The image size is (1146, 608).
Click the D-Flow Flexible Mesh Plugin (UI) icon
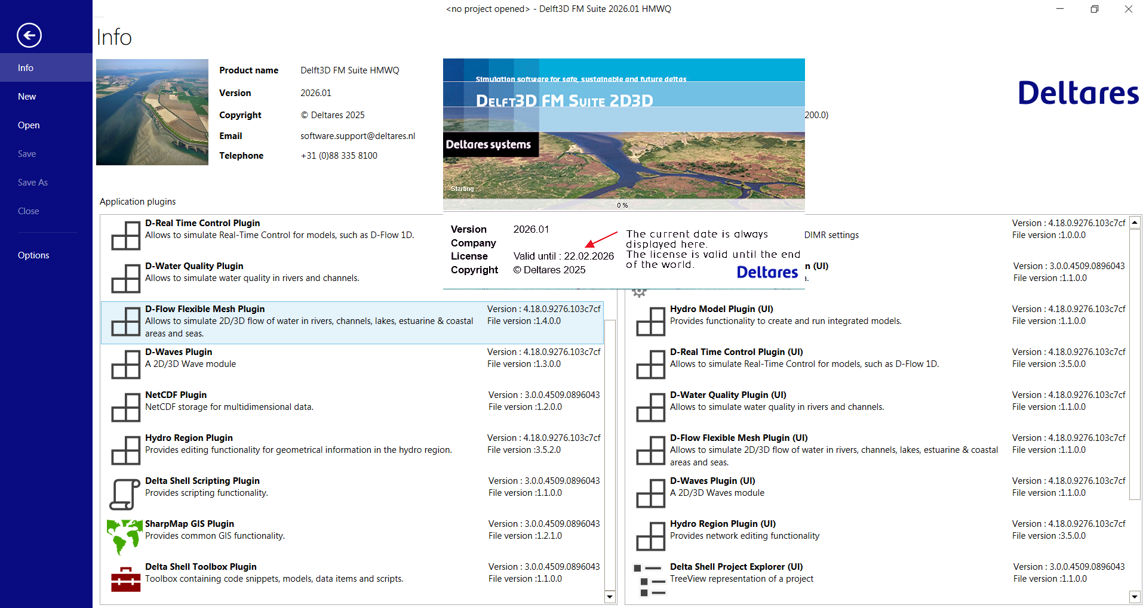click(x=651, y=450)
